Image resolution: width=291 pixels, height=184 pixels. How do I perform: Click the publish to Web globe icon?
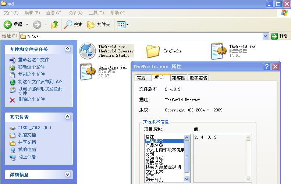click(13, 82)
